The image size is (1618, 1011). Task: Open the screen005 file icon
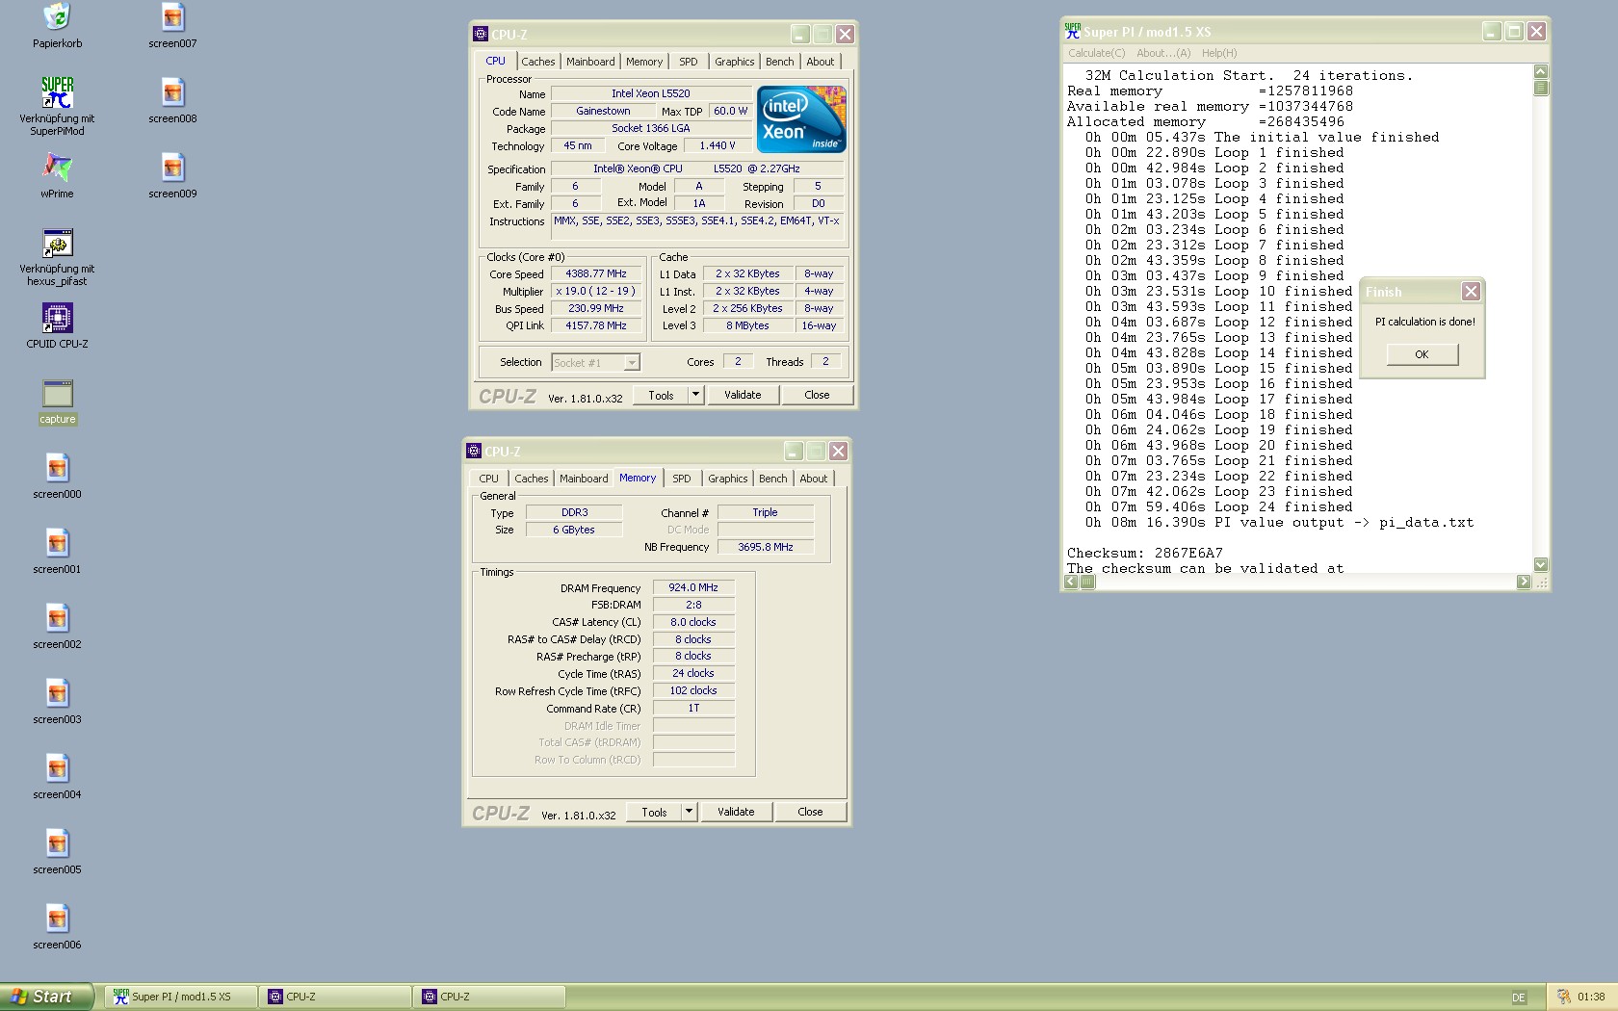(57, 844)
